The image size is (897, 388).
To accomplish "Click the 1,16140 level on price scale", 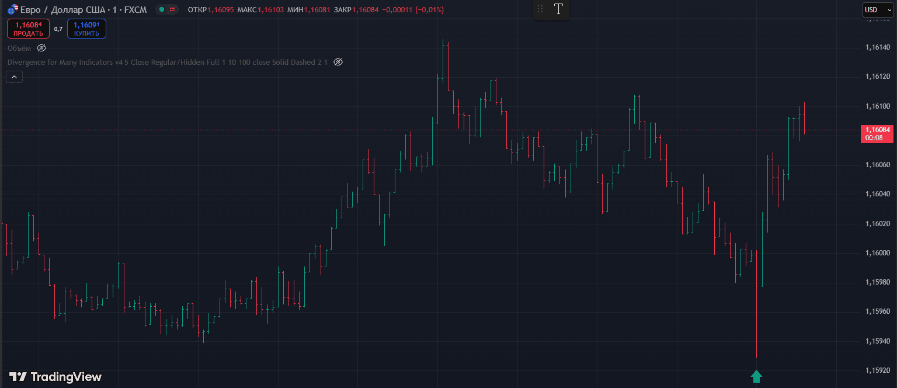I will click(x=877, y=47).
